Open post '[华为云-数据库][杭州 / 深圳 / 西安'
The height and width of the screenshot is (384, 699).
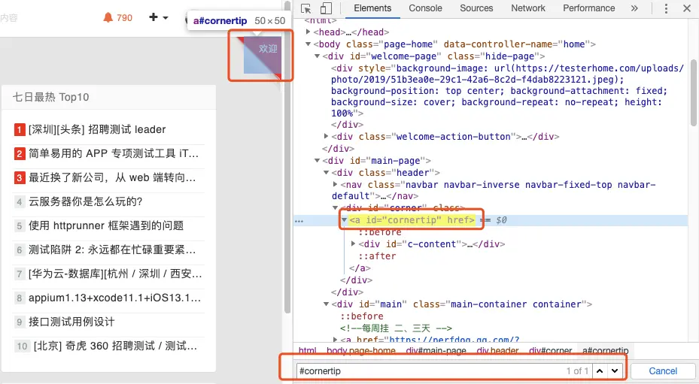[x=115, y=274]
